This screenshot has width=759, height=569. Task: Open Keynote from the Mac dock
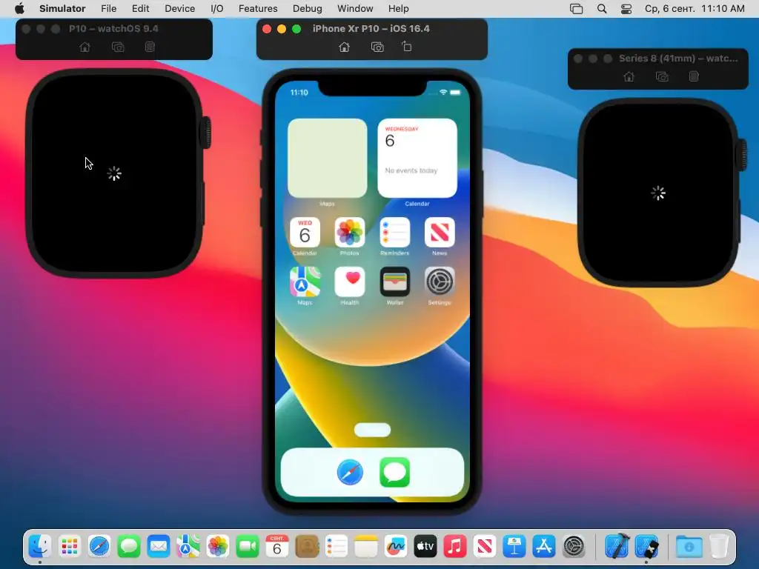514,546
